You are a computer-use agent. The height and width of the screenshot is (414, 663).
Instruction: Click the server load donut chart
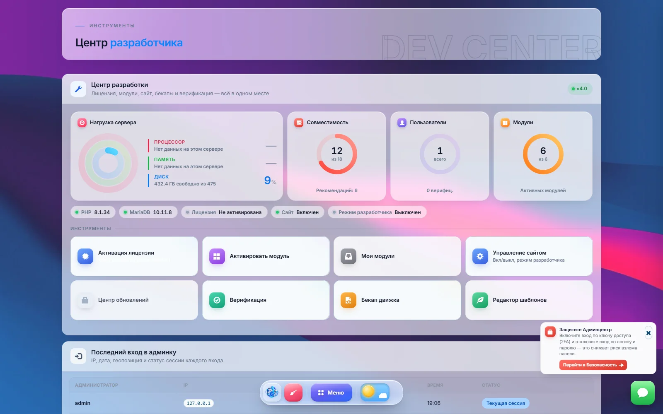108,163
